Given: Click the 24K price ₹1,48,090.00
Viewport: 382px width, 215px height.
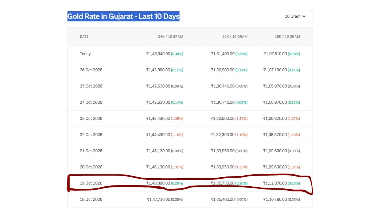Looking at the screenshot, I should [158, 183].
